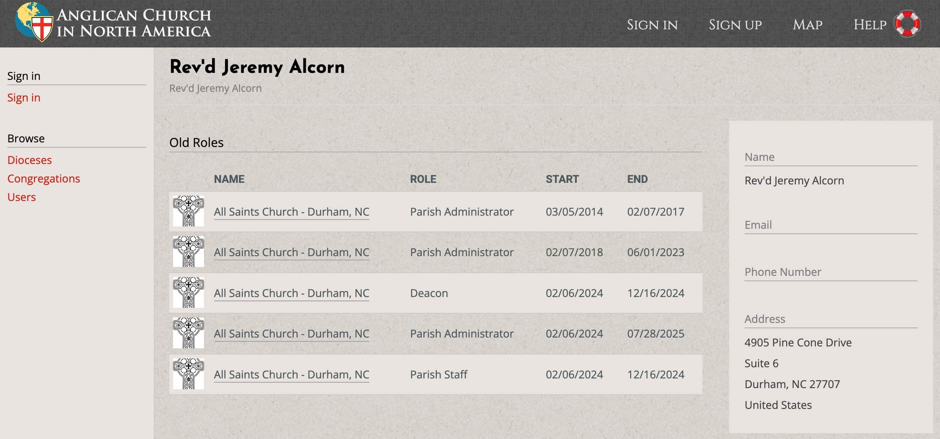940x439 pixels.
Task: Open All Saints Church link in Deacon row
Action: pos(291,293)
